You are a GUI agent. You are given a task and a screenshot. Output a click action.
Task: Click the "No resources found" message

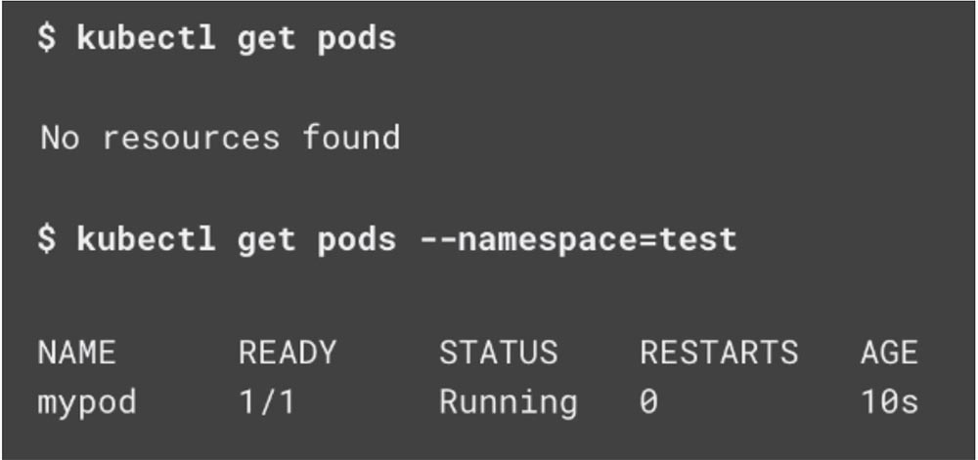[x=220, y=138]
